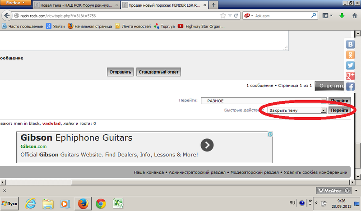Share via the Odnoklassniki icon
Image resolution: width=361 pixels, height=211 pixels.
[x=350, y=55]
